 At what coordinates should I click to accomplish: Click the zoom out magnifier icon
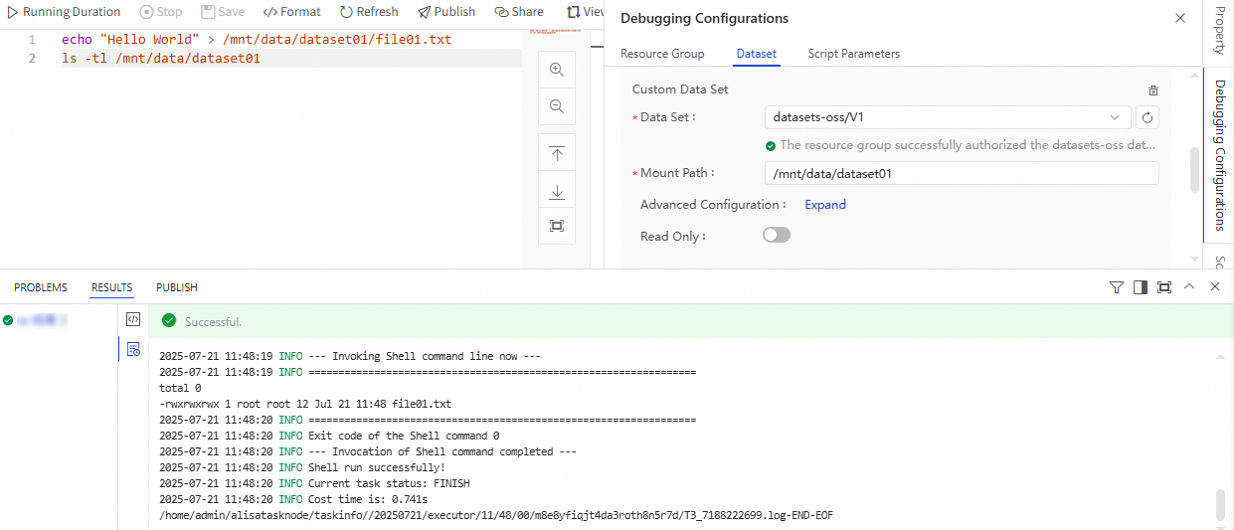click(557, 106)
